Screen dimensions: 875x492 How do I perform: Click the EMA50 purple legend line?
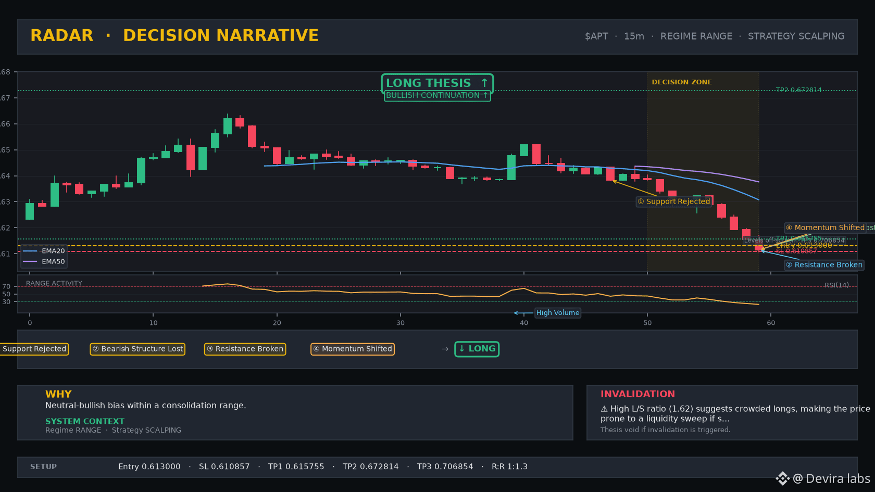click(x=30, y=261)
